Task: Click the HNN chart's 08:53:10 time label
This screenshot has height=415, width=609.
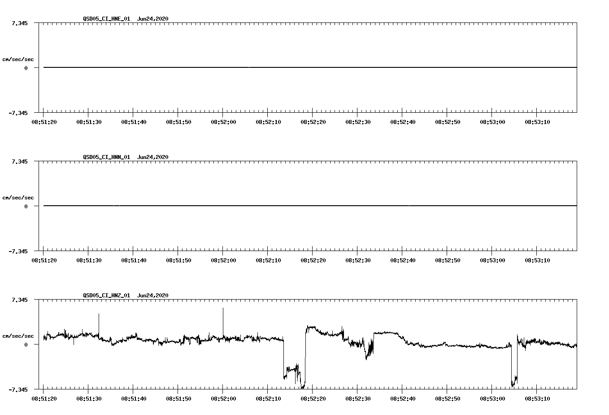Action: (x=537, y=260)
